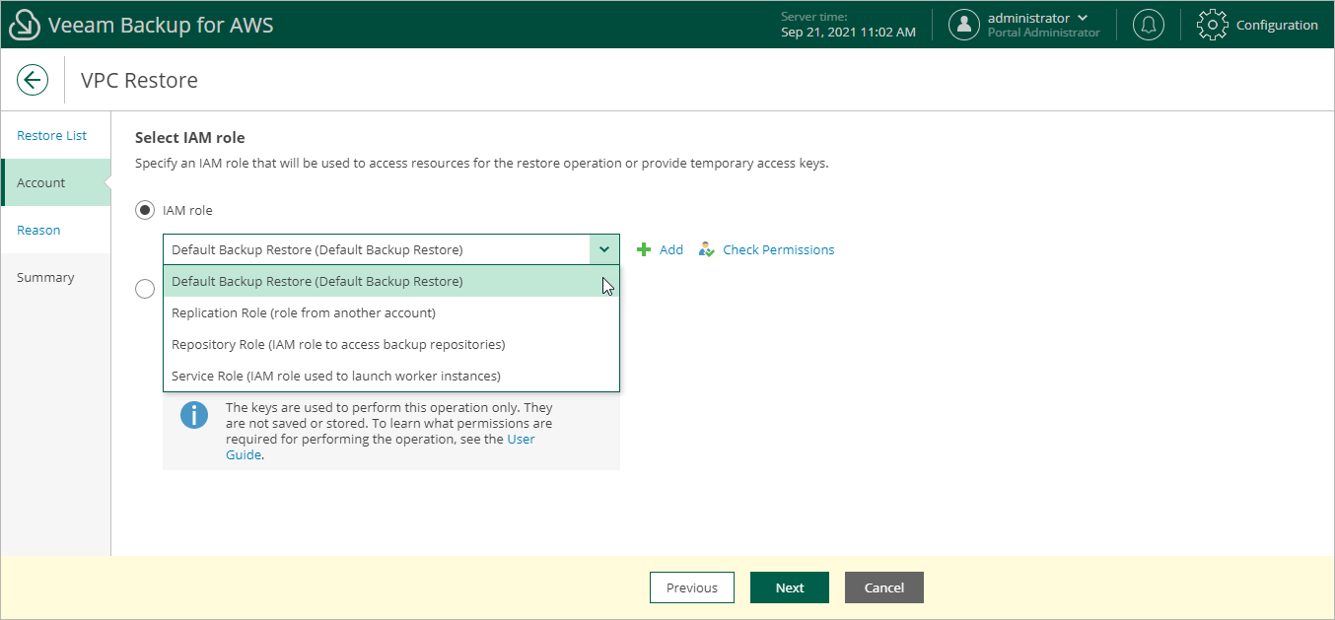Open the IAM role dropdown arrow
1335x620 pixels.
[x=604, y=249]
